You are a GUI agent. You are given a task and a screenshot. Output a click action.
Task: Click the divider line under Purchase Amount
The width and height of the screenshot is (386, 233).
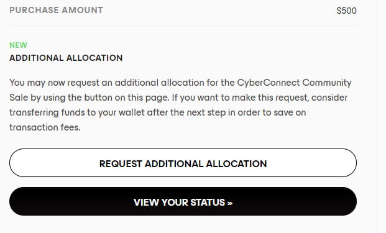tap(183, 25)
